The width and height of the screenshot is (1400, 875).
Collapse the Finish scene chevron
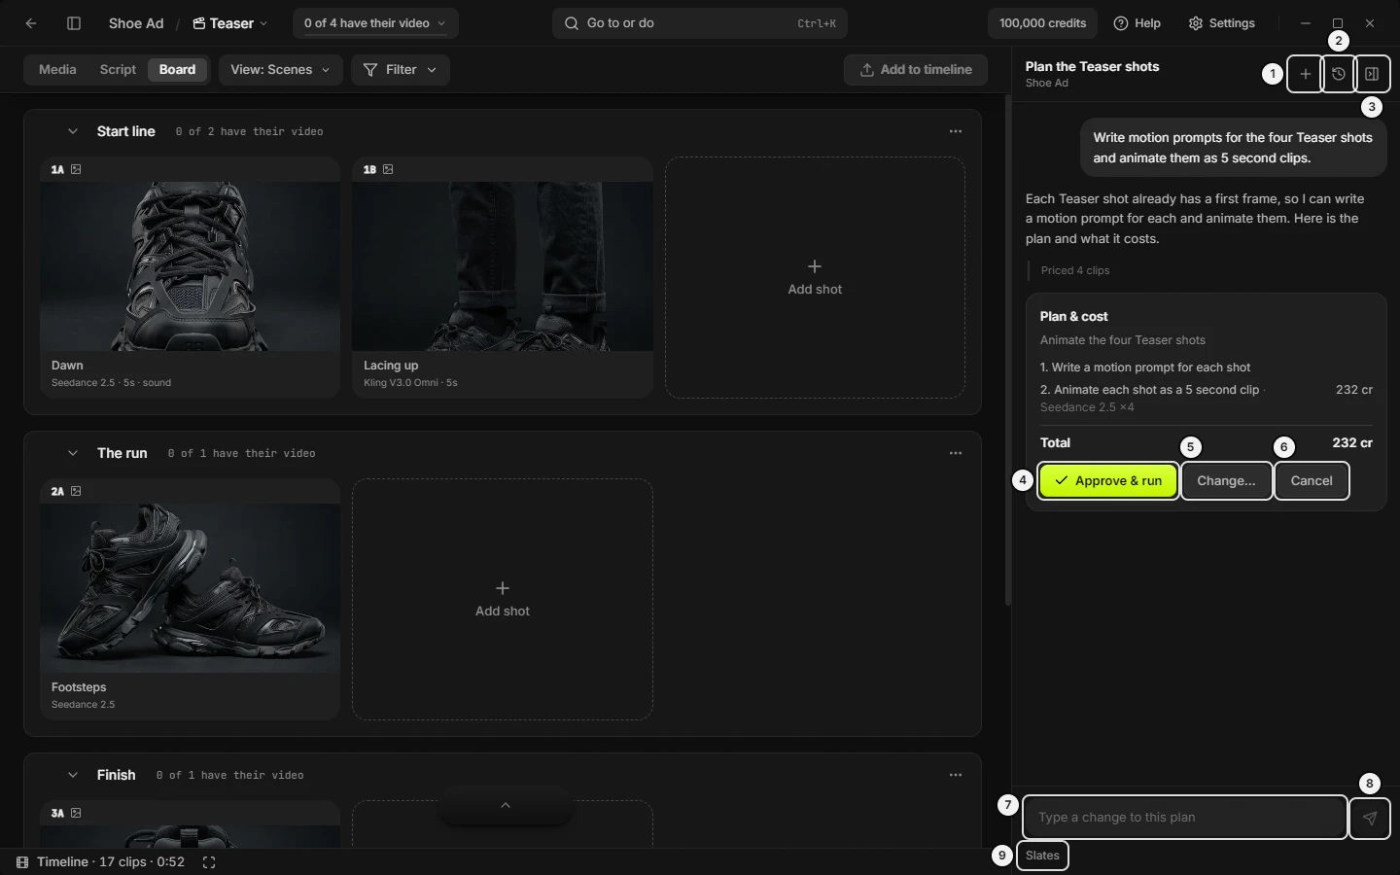pos(72,775)
